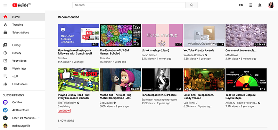Open the Combin subscription channel
This screenshot has height=130, width=278.
[23, 102]
